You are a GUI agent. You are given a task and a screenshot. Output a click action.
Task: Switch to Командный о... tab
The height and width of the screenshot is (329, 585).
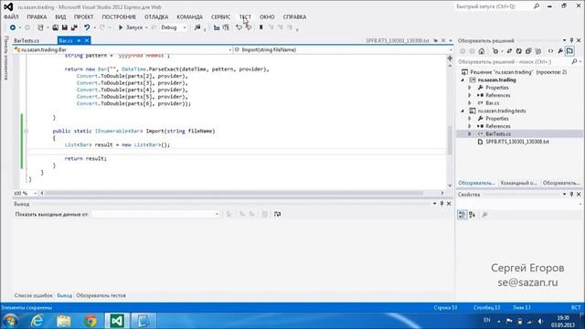[x=518, y=183]
